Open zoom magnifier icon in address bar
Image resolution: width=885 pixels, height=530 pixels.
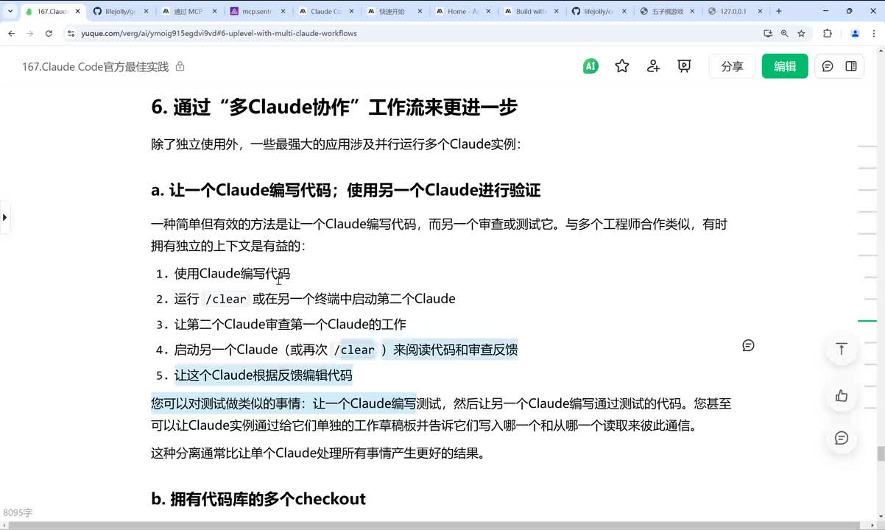pos(784,33)
